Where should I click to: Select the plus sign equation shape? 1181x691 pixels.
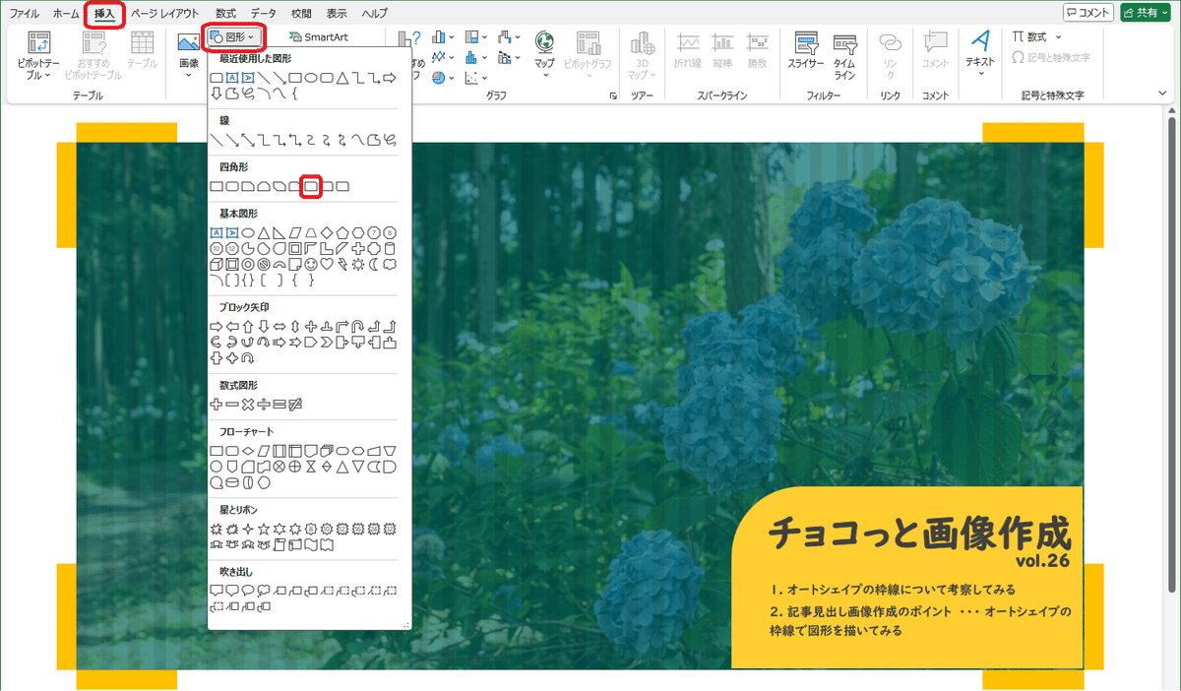pos(217,405)
